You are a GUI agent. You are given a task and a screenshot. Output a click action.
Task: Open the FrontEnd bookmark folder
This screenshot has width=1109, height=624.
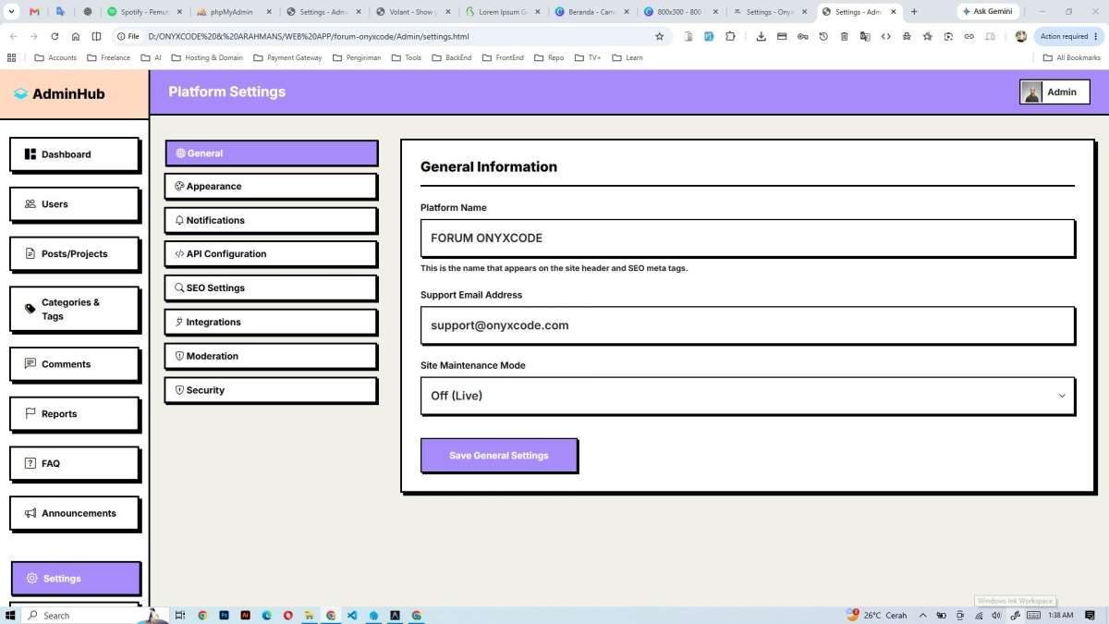pyautogui.click(x=503, y=57)
